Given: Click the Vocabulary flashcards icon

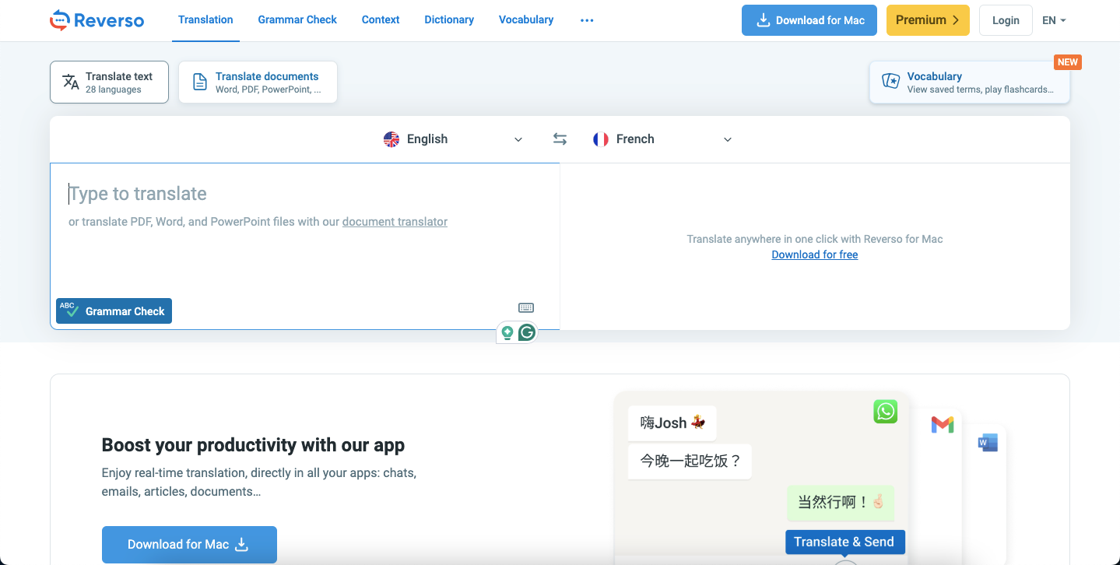Looking at the screenshot, I should [x=890, y=81].
